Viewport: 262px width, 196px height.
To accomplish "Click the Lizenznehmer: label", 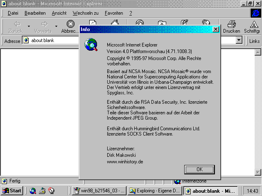I will point(121,149).
